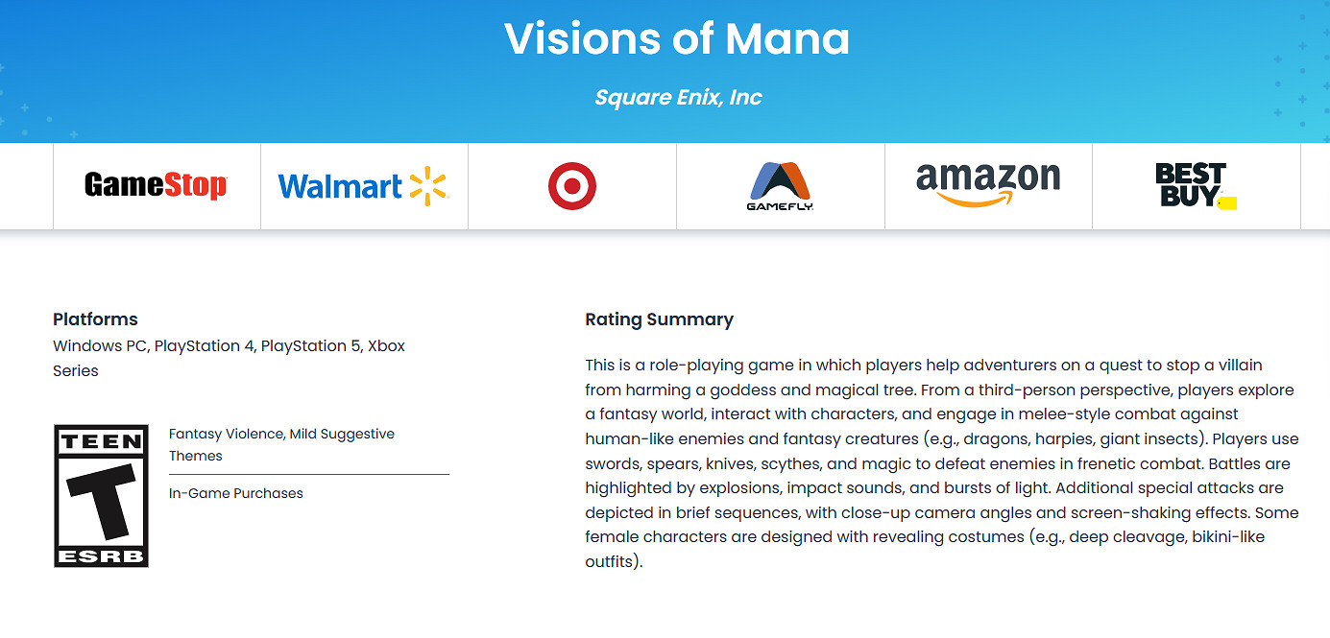Select the Platforms heading
1330x638 pixels.
95,319
